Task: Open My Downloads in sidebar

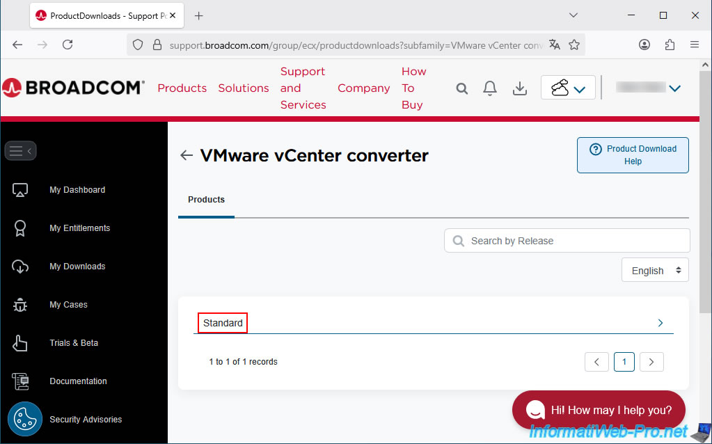Action: [77, 267]
